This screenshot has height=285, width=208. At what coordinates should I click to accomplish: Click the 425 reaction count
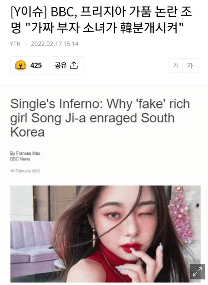pyautogui.click(x=36, y=65)
